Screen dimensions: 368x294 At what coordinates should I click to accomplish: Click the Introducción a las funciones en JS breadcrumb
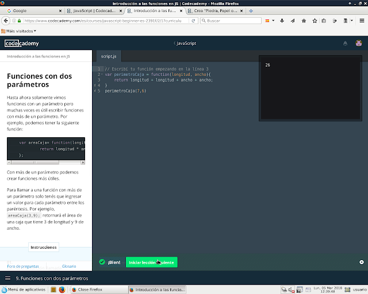(39, 56)
